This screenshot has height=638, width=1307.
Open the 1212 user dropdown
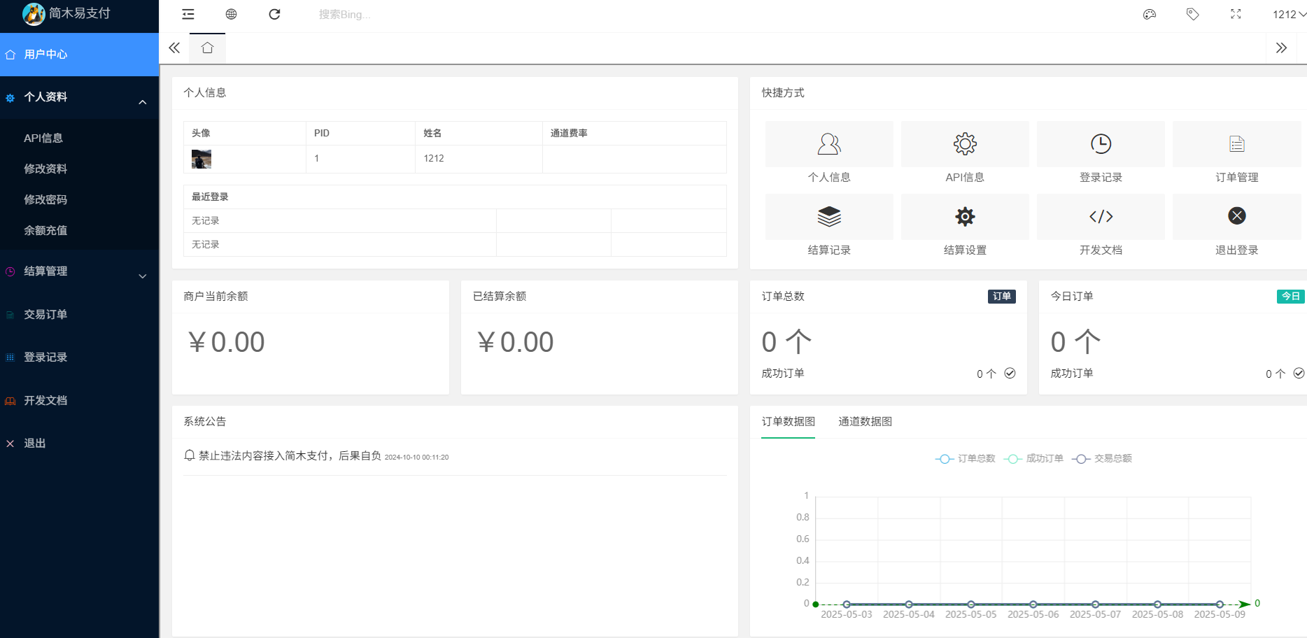click(1288, 15)
